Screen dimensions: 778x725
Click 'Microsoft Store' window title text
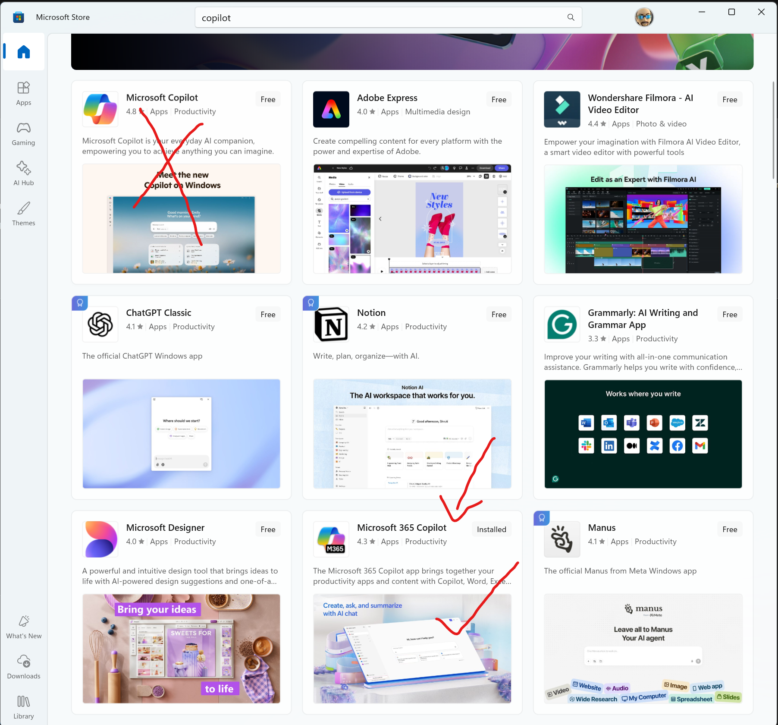click(63, 17)
